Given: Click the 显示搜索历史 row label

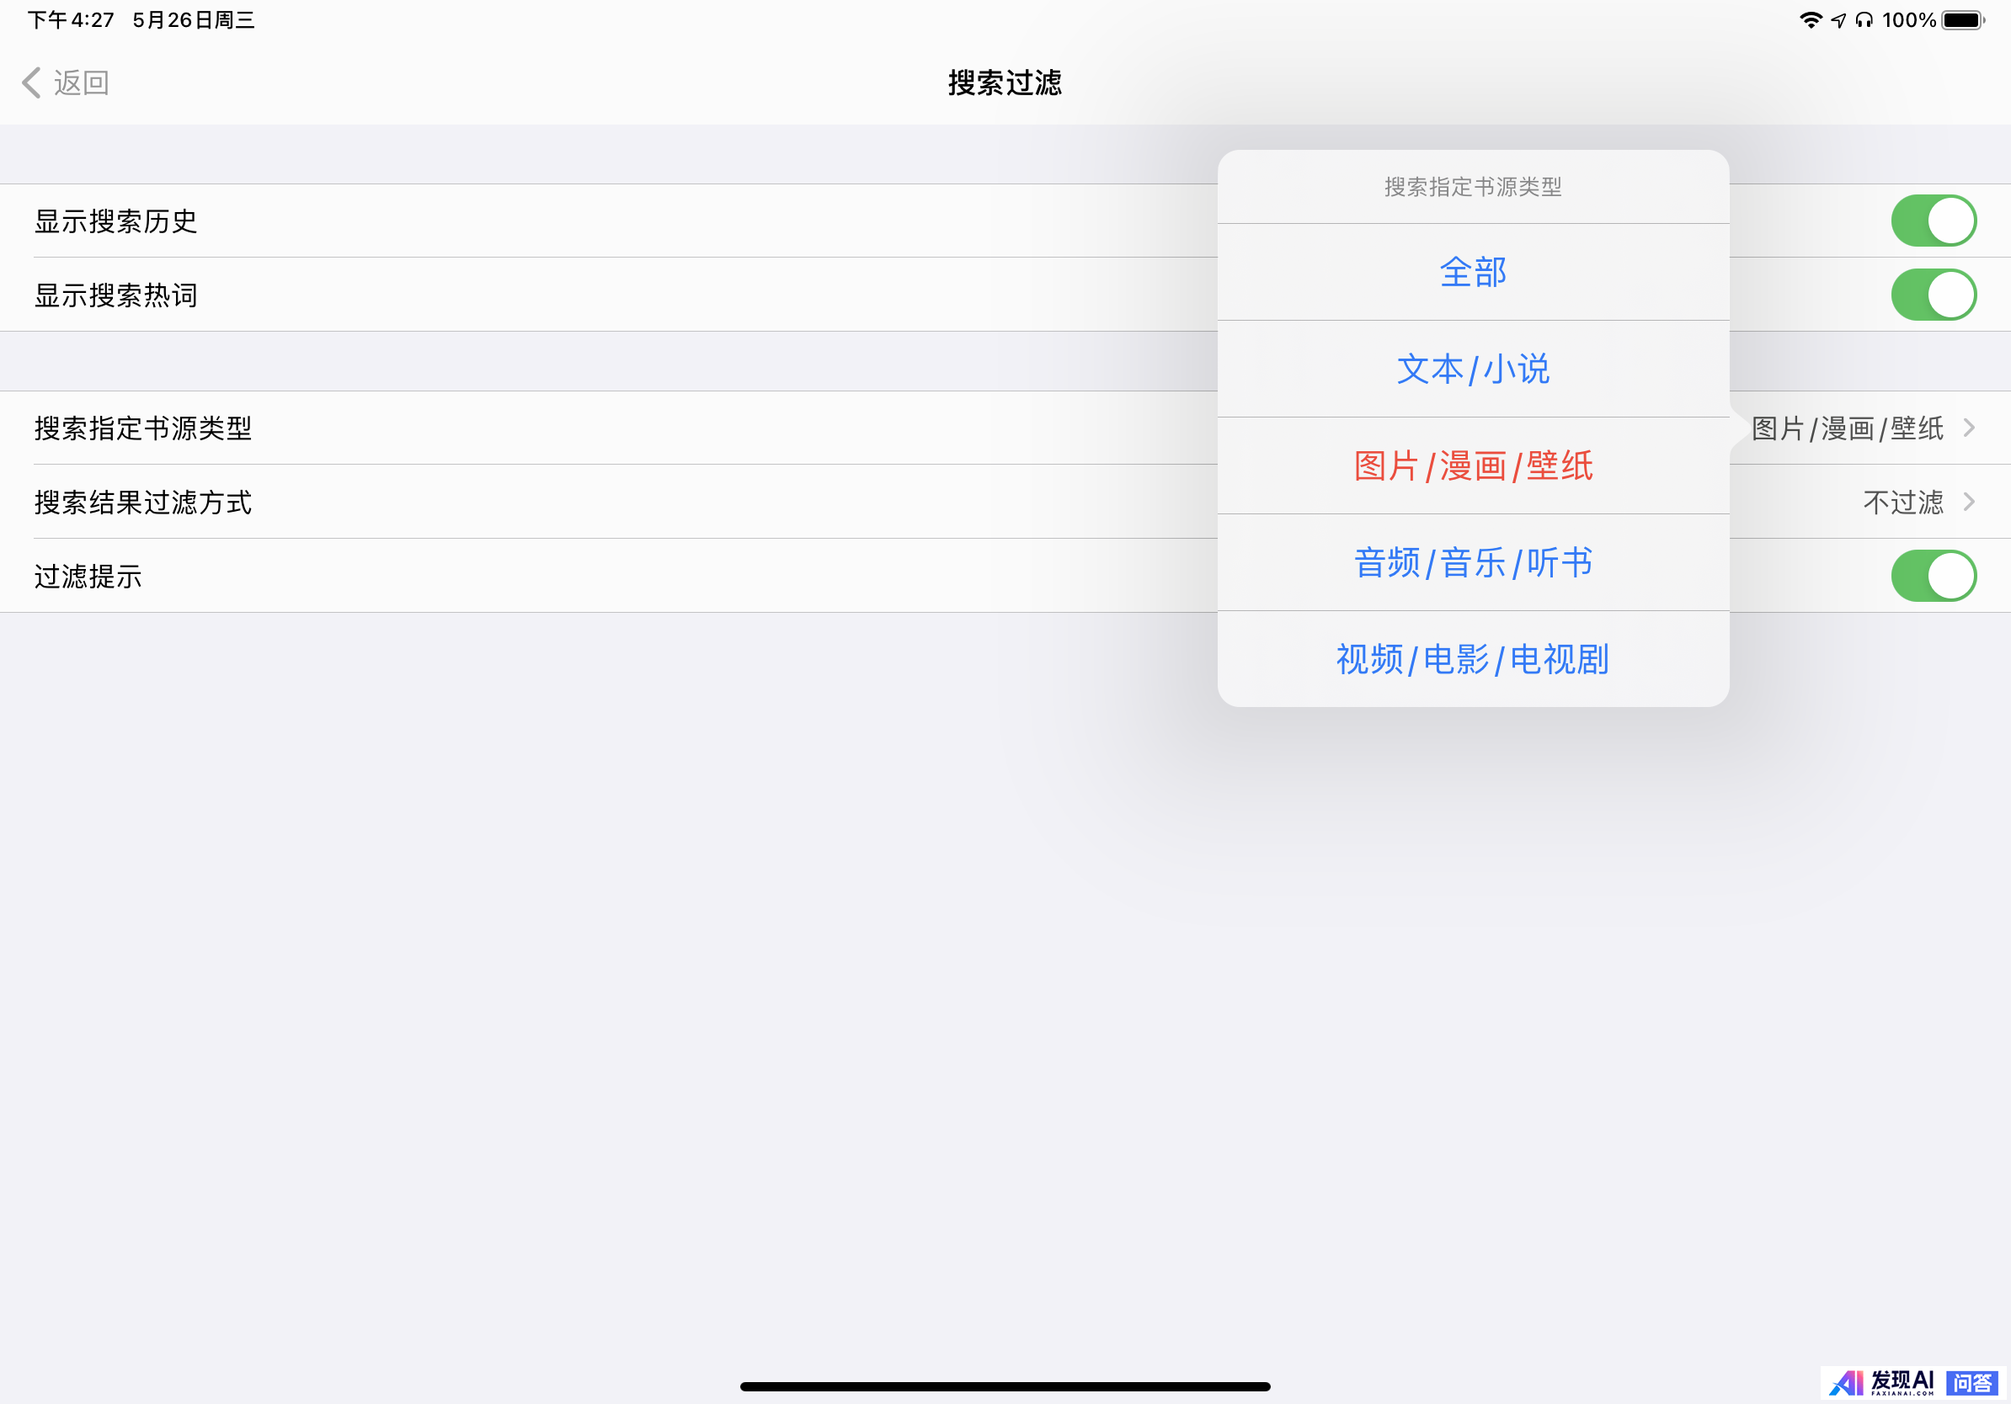Looking at the screenshot, I should pos(115,221).
